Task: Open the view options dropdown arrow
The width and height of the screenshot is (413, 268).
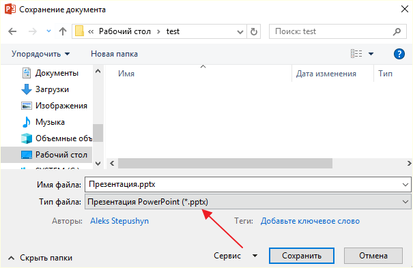Action: click(x=371, y=54)
